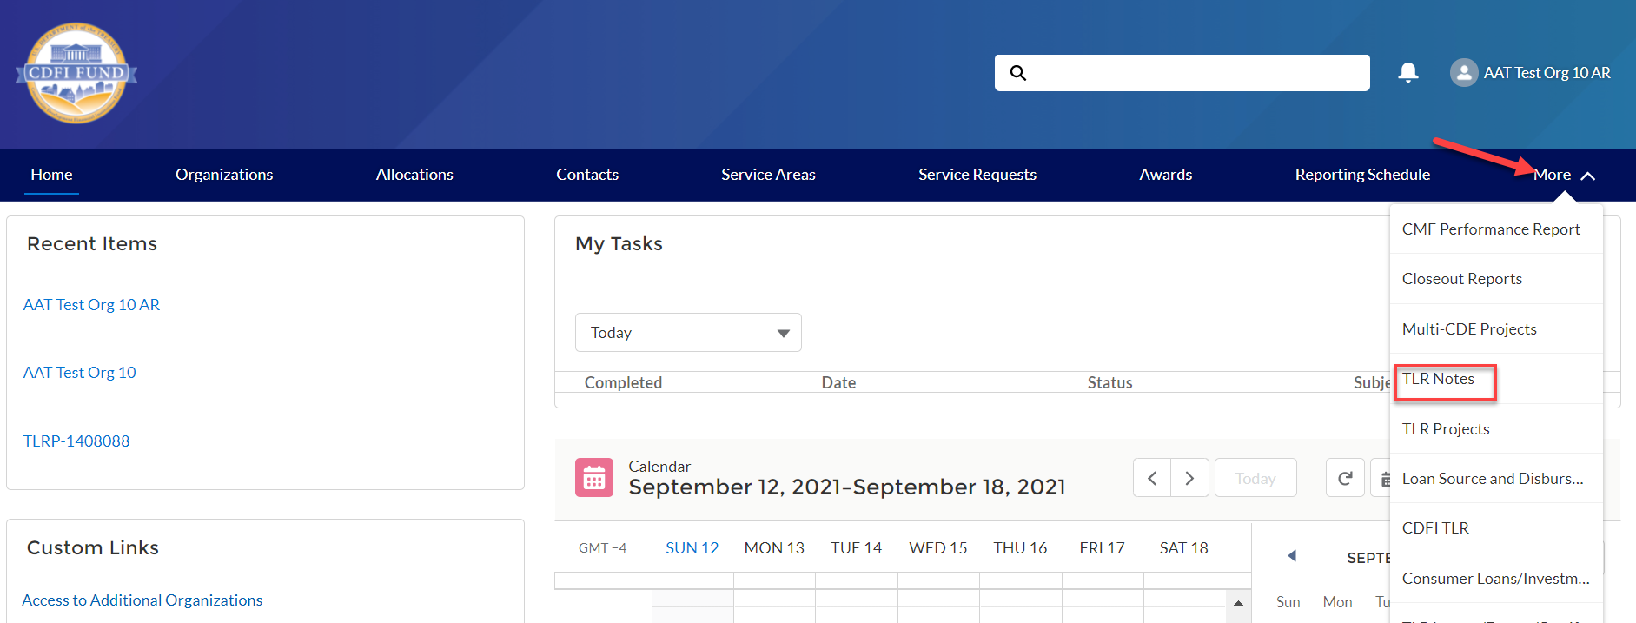Open TLRP-1408088 recent item
1636x623 pixels.
76,441
